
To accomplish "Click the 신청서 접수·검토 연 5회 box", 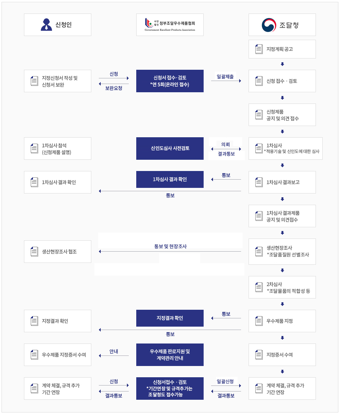I will 170,81.
